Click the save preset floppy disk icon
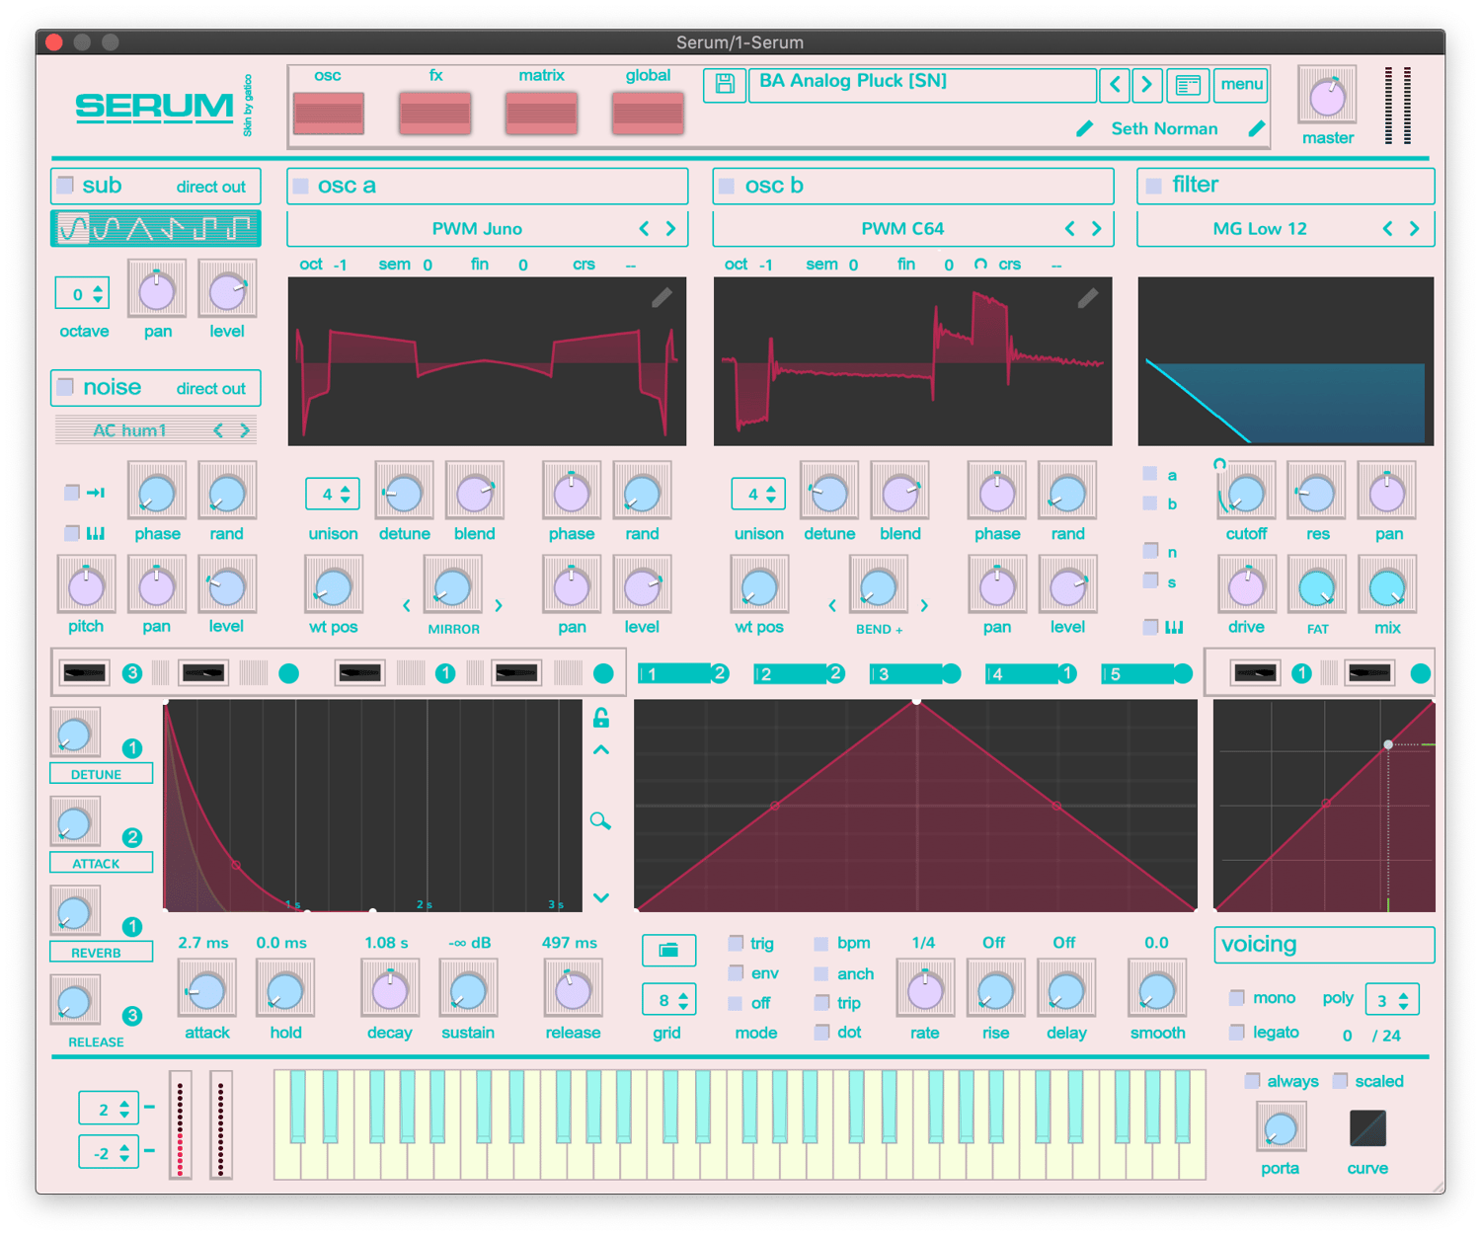This screenshot has width=1481, height=1236. [x=725, y=84]
